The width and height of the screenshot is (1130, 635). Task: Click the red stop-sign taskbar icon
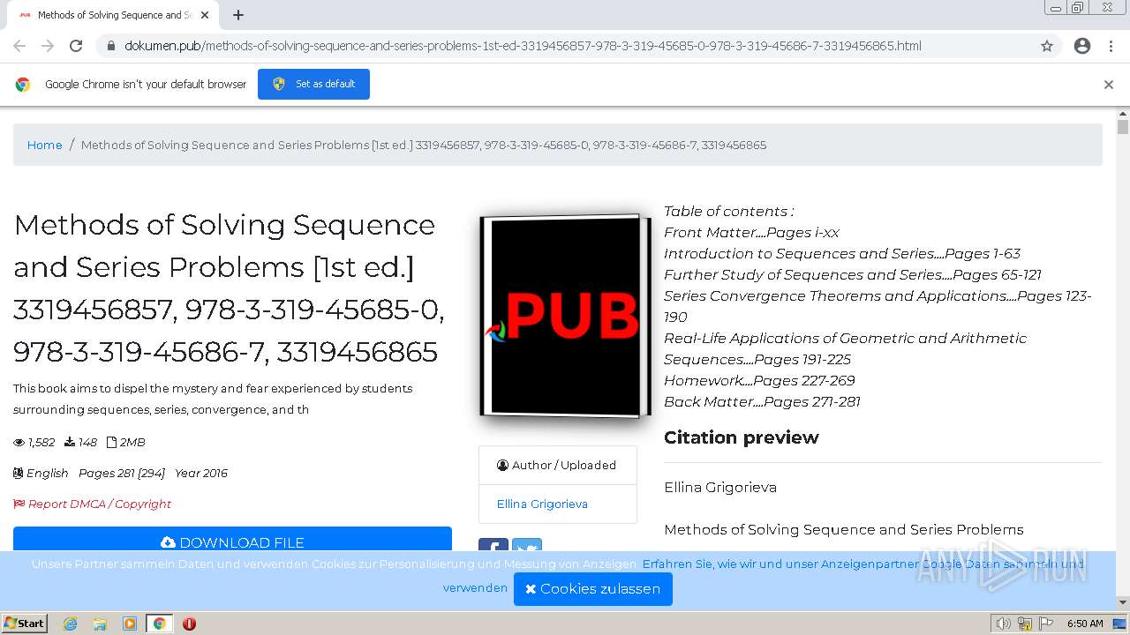coord(189,624)
